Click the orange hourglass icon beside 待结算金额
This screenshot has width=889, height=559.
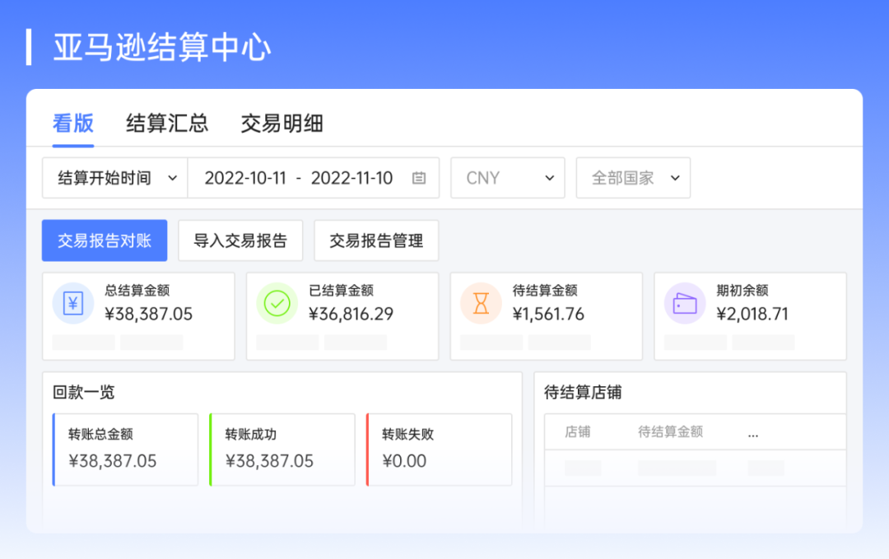481,303
